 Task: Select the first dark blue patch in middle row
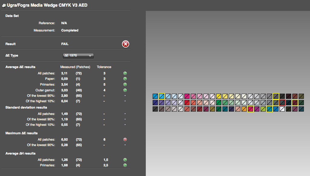pyautogui.click(x=155, y=103)
